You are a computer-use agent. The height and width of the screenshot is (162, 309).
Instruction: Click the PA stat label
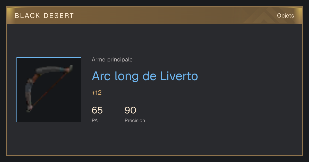click(x=95, y=120)
